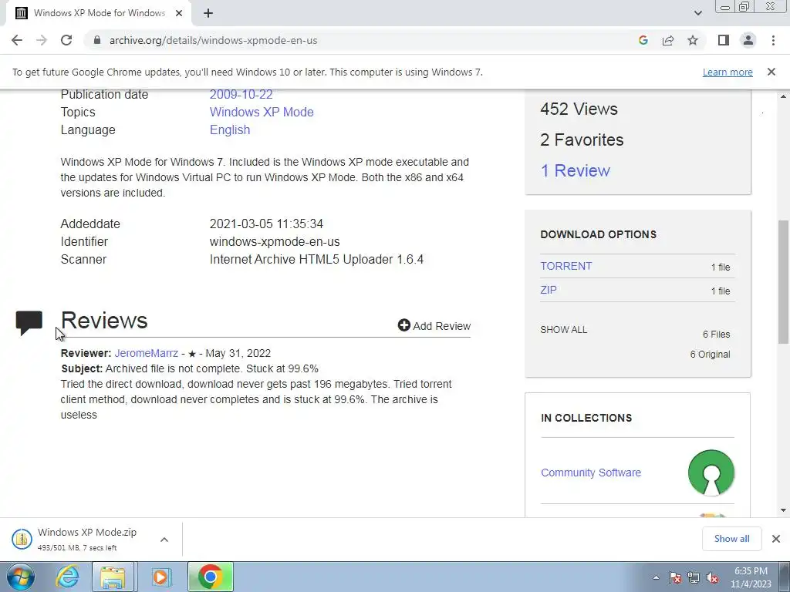The image size is (790, 592).
Task: Click the padlock site info icon
Action: click(x=97, y=40)
